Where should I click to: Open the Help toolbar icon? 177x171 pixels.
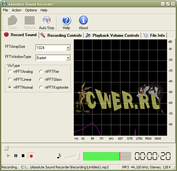pyautogui.click(x=66, y=20)
